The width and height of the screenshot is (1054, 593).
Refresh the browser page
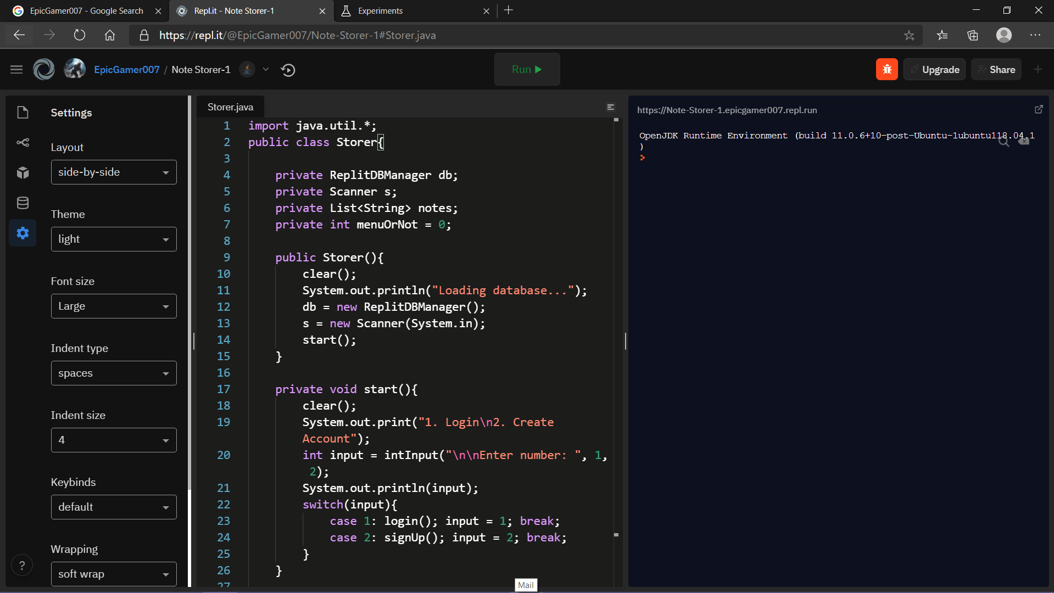[80, 35]
